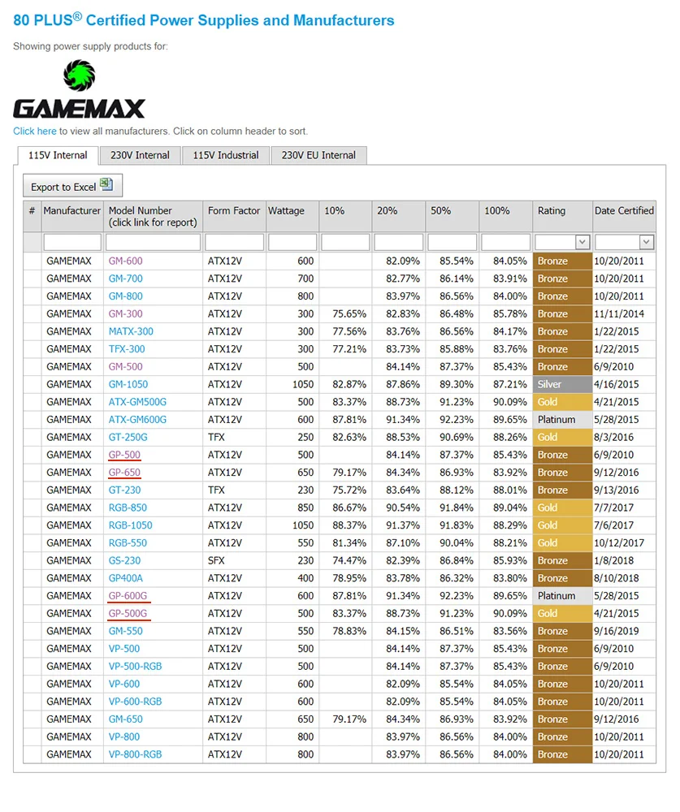
Task: Click the Wattage filter input field
Action: [292, 242]
